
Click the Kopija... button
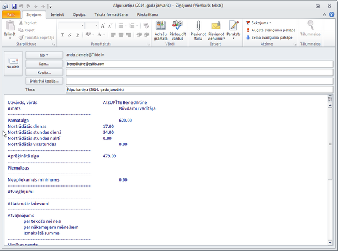44,73
